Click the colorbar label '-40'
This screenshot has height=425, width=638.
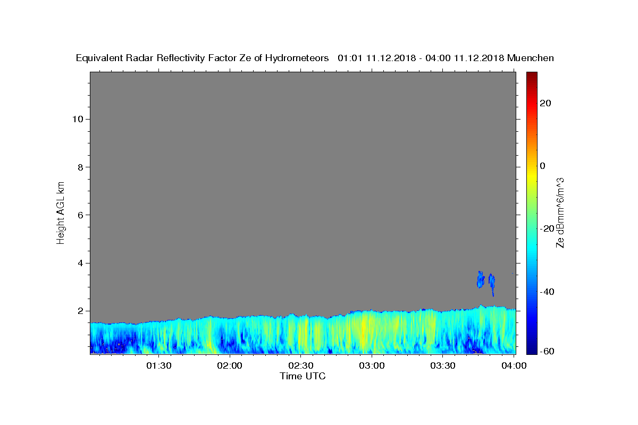click(547, 292)
